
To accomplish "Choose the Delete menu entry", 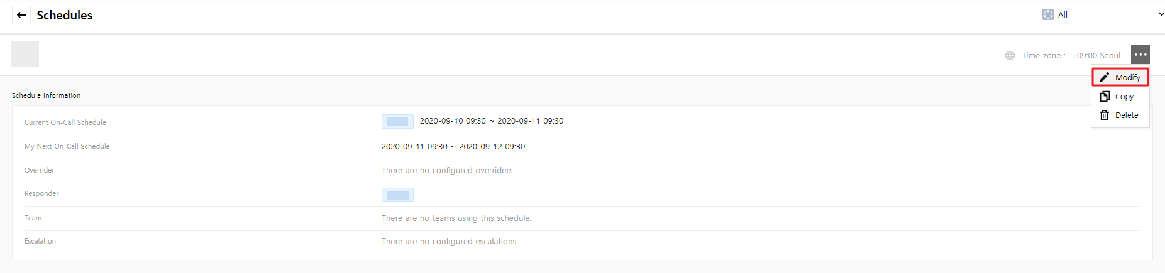I will point(1126,115).
